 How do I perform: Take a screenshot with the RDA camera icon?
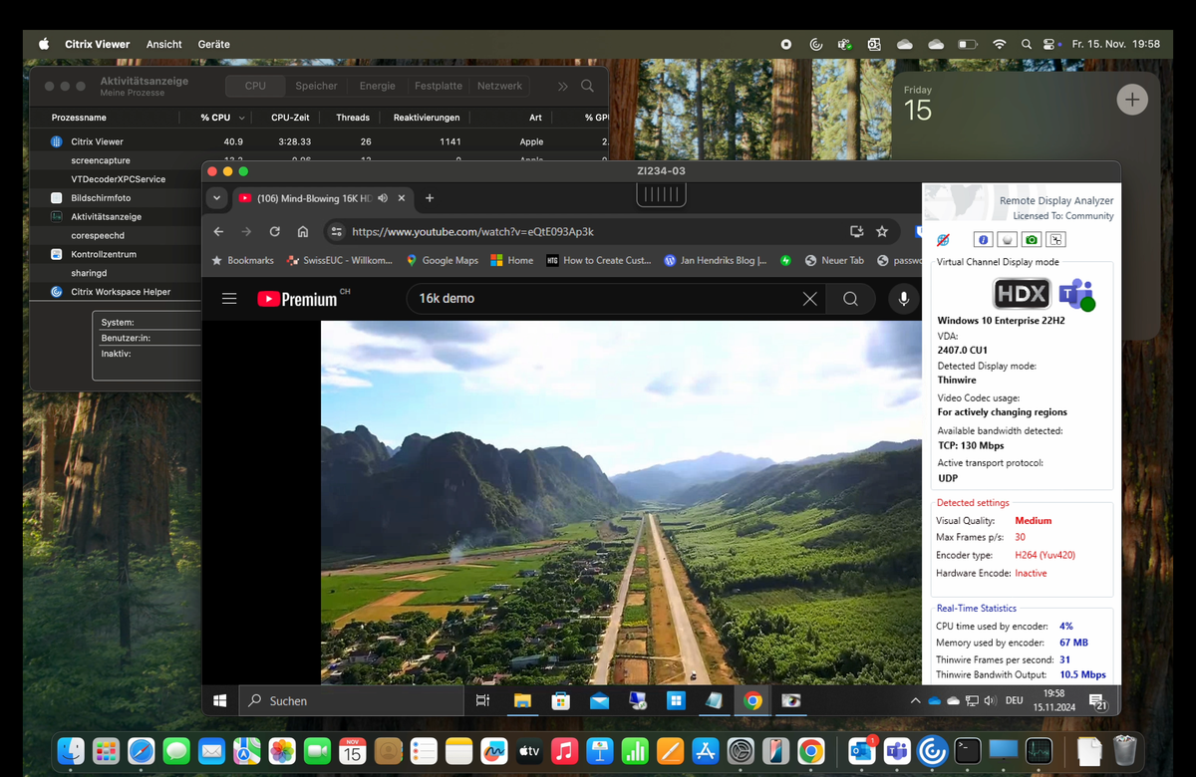[x=1031, y=239]
